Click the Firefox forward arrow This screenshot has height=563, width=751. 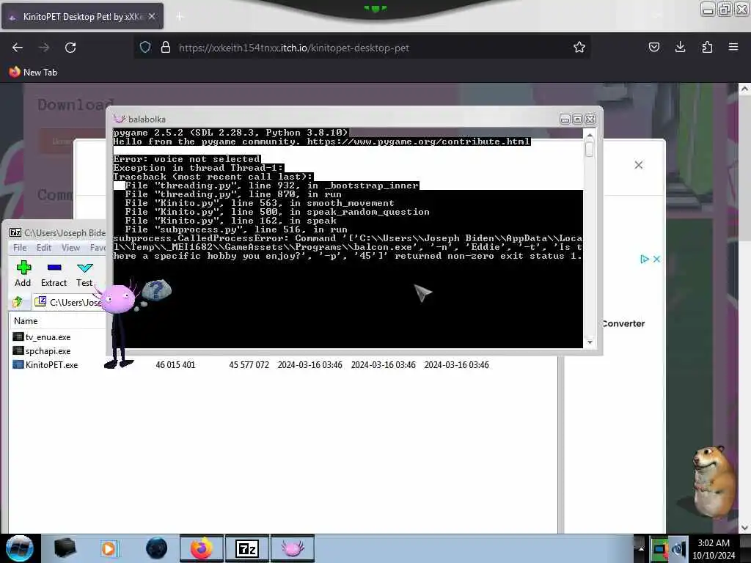(44, 48)
